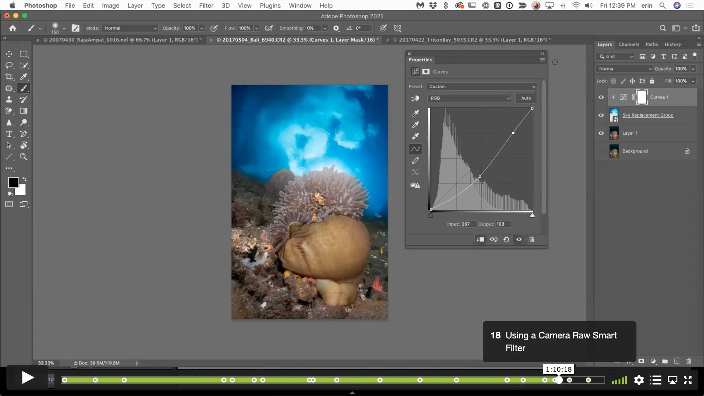Hide the Curves 1 layer

(x=601, y=97)
